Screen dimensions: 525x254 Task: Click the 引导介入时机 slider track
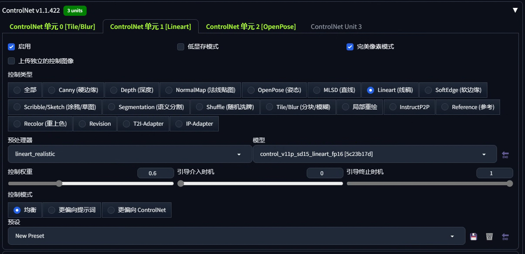260,183
